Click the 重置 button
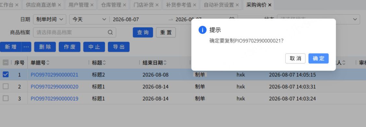Viewport: 366px width, 127px height. (166, 32)
